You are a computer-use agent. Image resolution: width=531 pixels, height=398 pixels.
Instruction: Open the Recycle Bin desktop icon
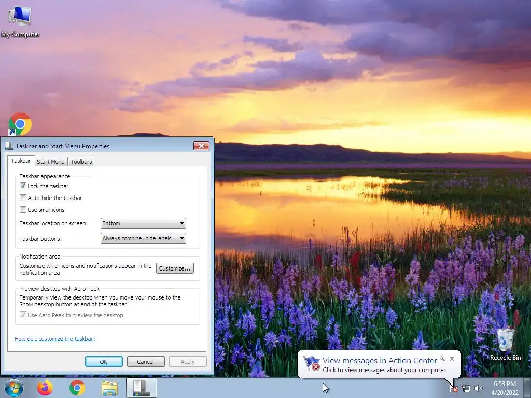click(x=505, y=345)
